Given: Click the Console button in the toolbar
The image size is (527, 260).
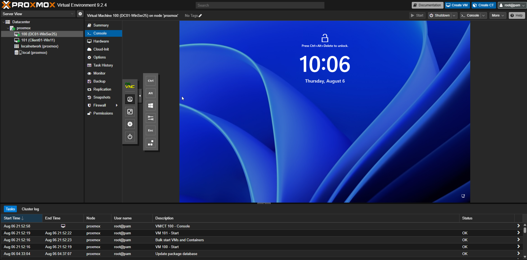Looking at the screenshot, I should pyautogui.click(x=470, y=15).
